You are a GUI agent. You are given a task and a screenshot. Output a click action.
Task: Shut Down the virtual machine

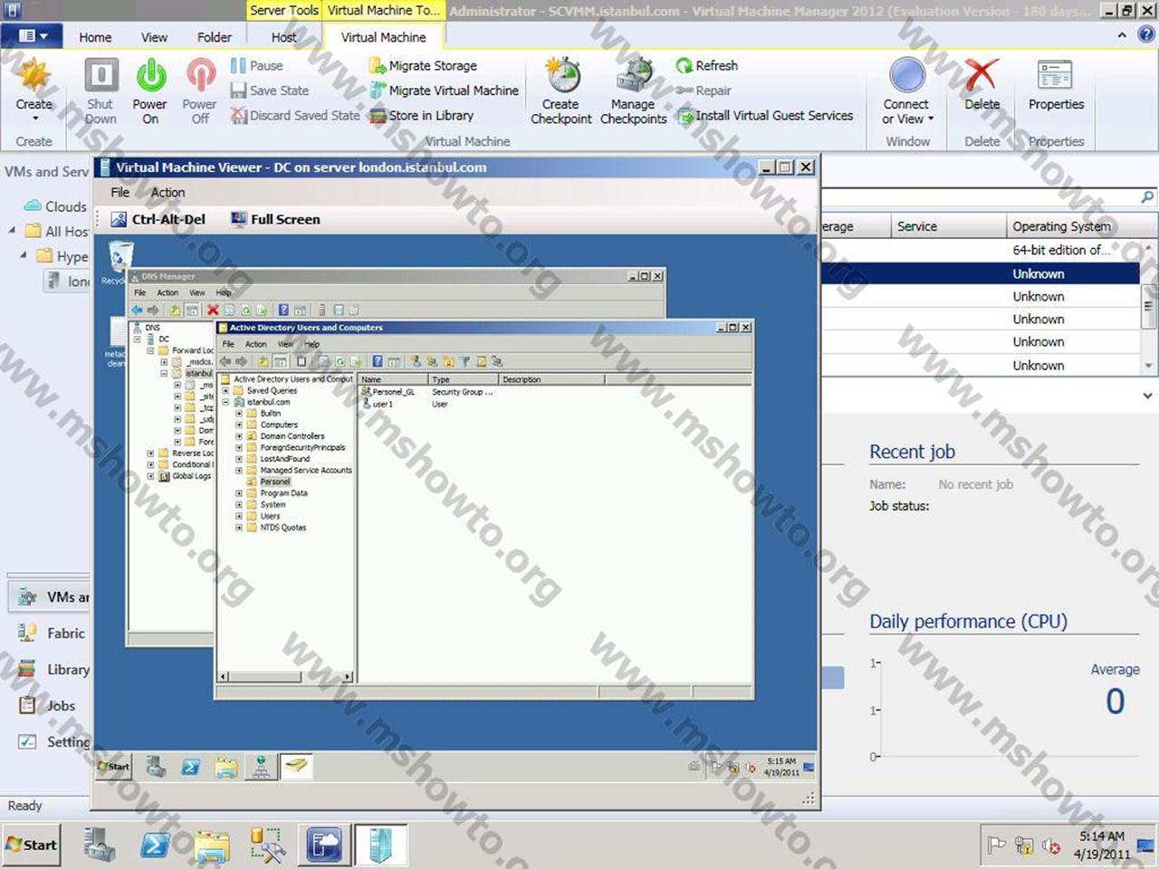pyautogui.click(x=101, y=91)
